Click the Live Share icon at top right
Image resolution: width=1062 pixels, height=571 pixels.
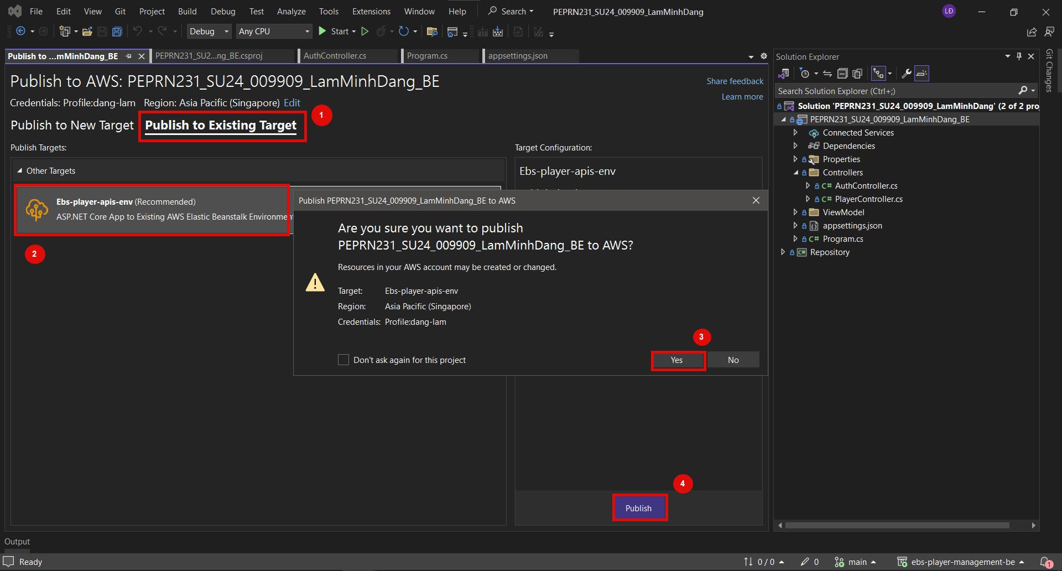coord(1032,32)
